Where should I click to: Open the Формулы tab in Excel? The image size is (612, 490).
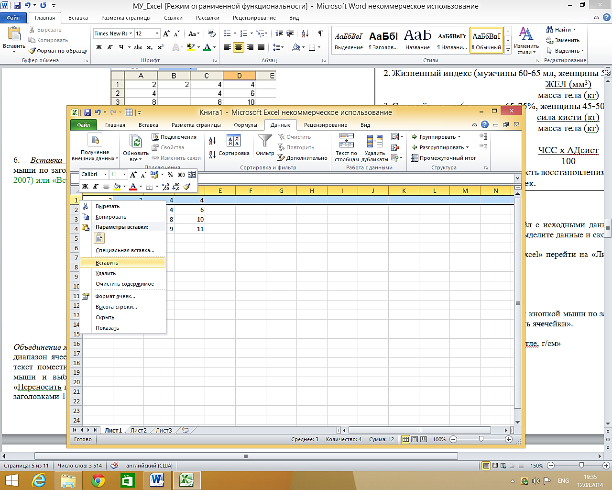coord(245,125)
